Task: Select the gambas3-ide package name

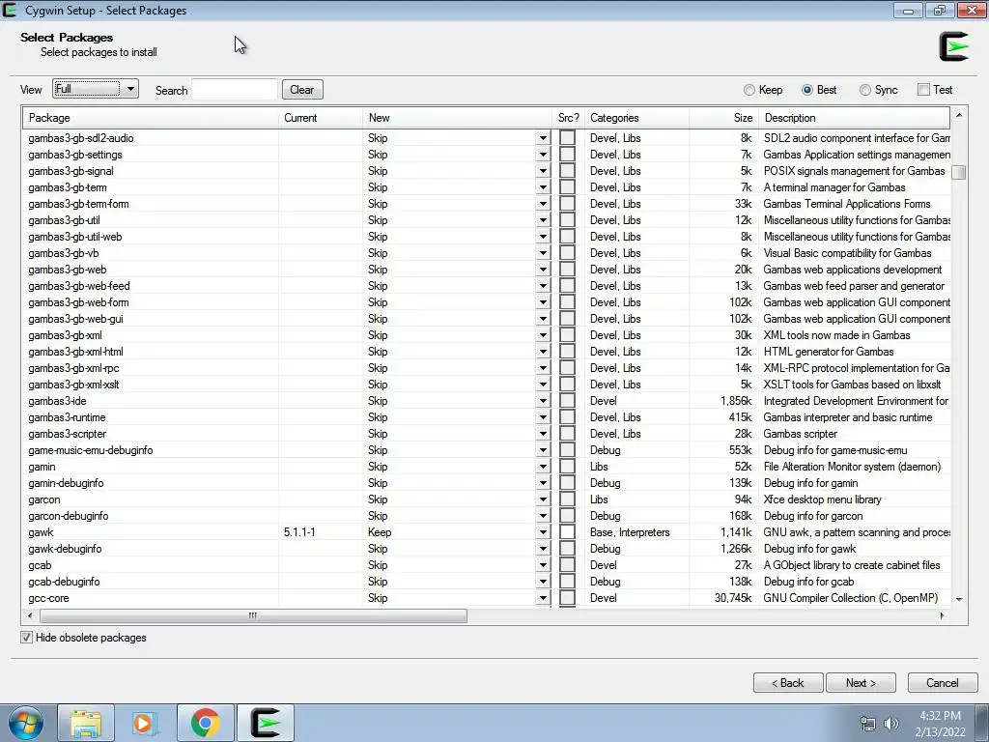Action: point(57,401)
